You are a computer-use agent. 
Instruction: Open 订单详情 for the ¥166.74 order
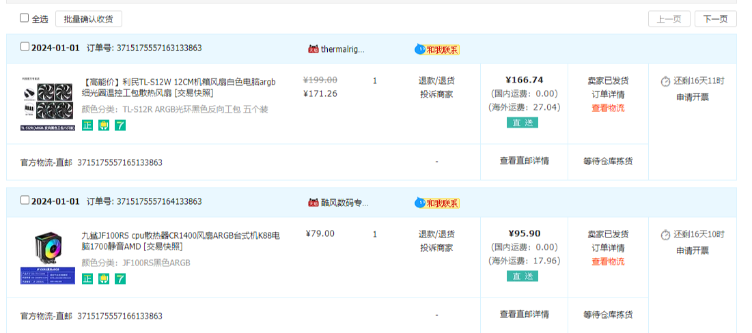(608, 94)
